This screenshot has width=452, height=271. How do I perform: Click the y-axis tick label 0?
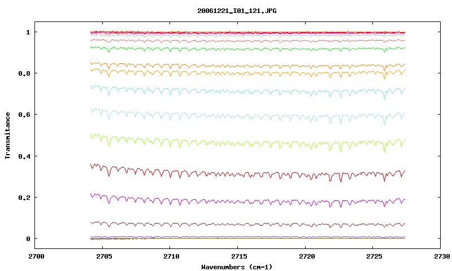click(28, 239)
